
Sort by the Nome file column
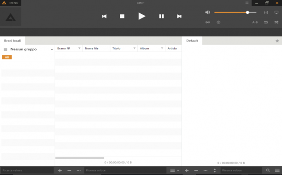(x=92, y=48)
